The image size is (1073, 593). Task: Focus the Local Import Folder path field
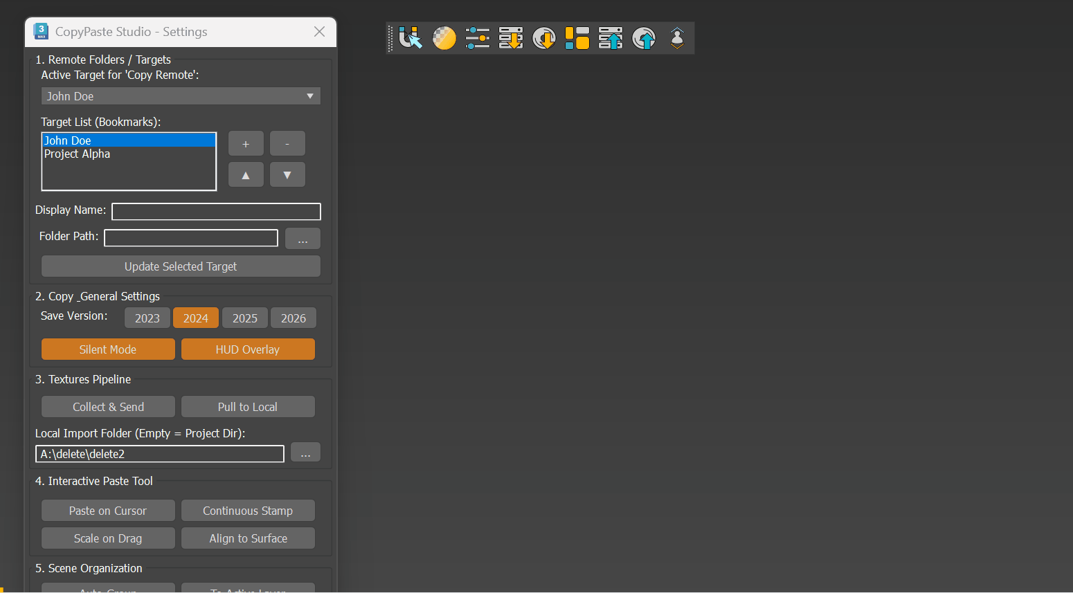160,454
